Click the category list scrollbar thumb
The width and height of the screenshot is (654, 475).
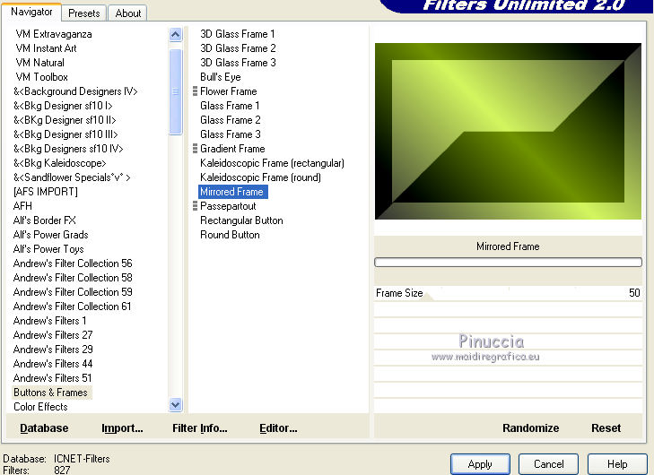[176, 91]
